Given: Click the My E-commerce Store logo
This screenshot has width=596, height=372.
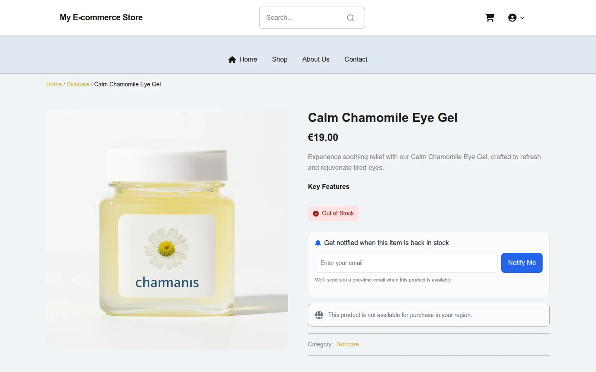Looking at the screenshot, I should 101,17.
